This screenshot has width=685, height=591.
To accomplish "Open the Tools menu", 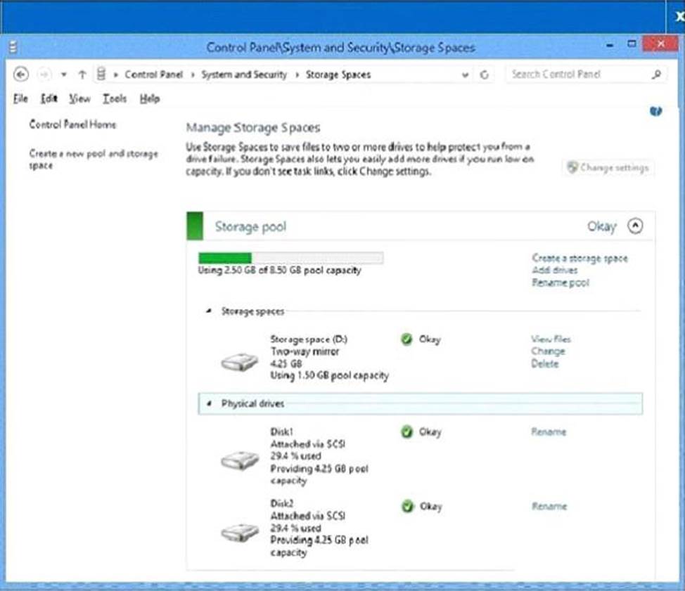I will tap(114, 99).
